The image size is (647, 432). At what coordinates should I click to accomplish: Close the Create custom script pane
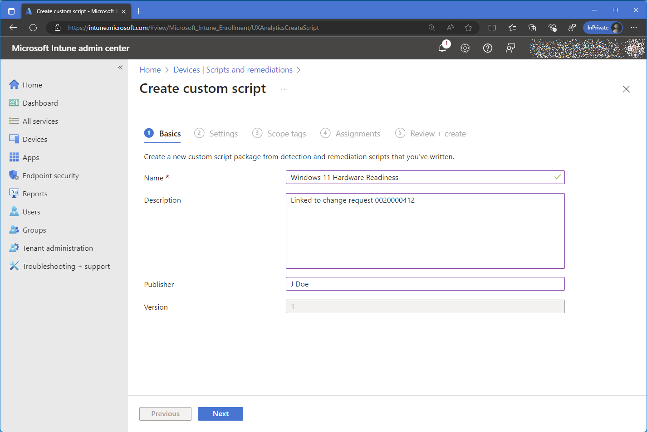[626, 89]
